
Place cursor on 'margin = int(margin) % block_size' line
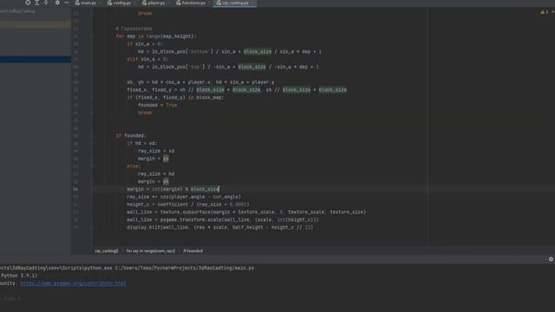[x=173, y=189]
